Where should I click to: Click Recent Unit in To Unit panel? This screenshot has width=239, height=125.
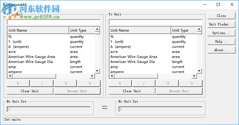pyautogui.click(x=179, y=91)
